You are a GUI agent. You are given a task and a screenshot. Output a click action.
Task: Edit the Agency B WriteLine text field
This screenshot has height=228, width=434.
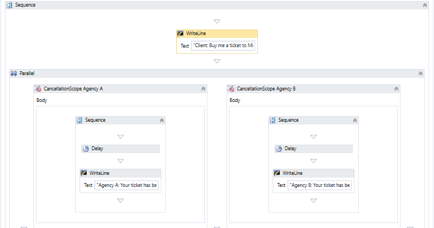(320, 185)
